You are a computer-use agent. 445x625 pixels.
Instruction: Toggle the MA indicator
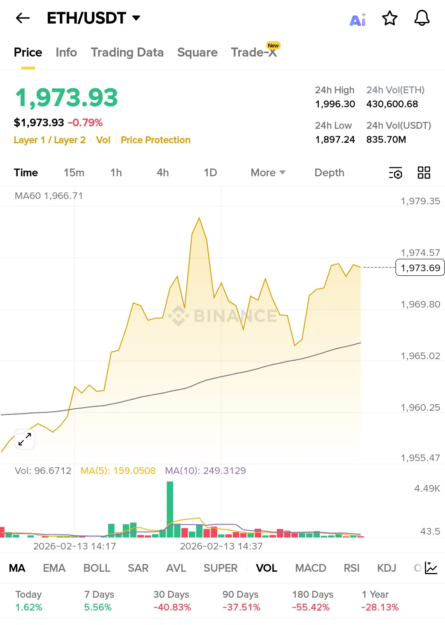click(17, 568)
